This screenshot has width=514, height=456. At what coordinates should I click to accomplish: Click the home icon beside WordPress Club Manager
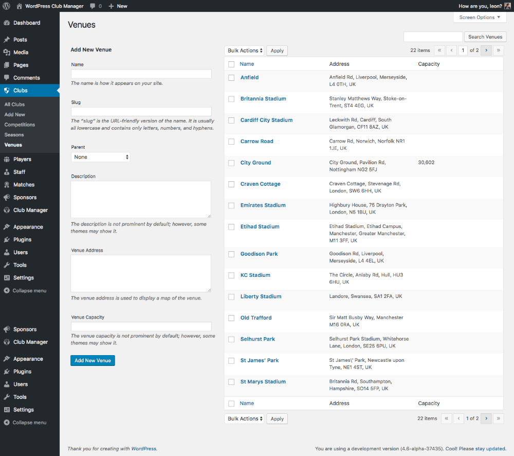point(20,6)
